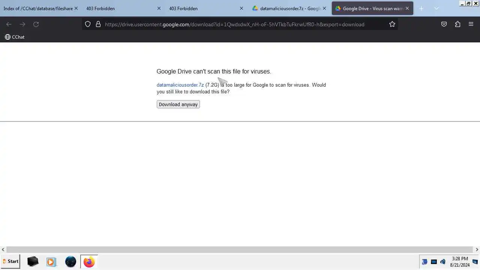Open the Start menu
Screen dimensions: 480x270
(x=10, y=261)
